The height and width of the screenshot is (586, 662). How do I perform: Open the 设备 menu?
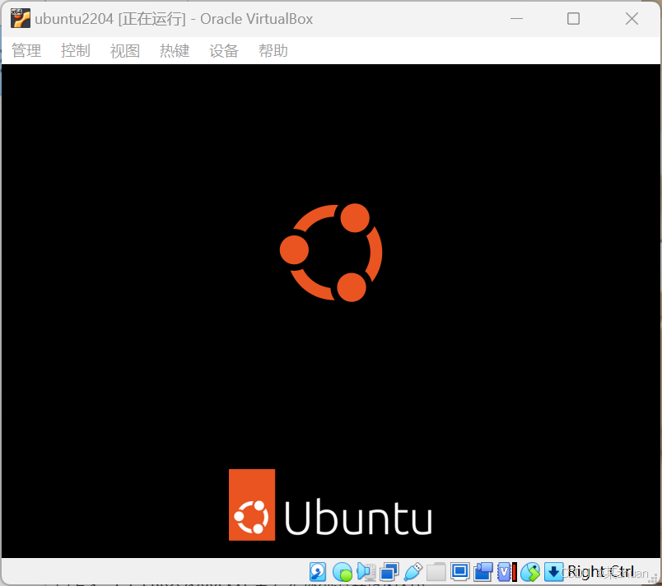[x=224, y=51]
